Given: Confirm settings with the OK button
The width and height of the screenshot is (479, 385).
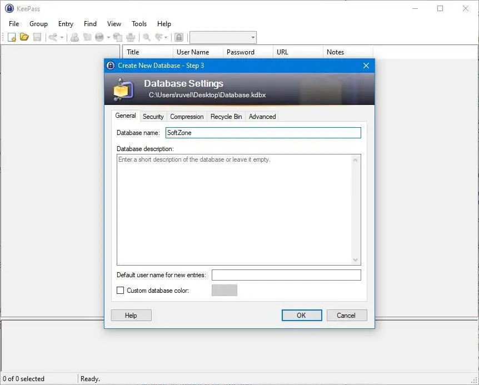Looking at the screenshot, I should [302, 316].
